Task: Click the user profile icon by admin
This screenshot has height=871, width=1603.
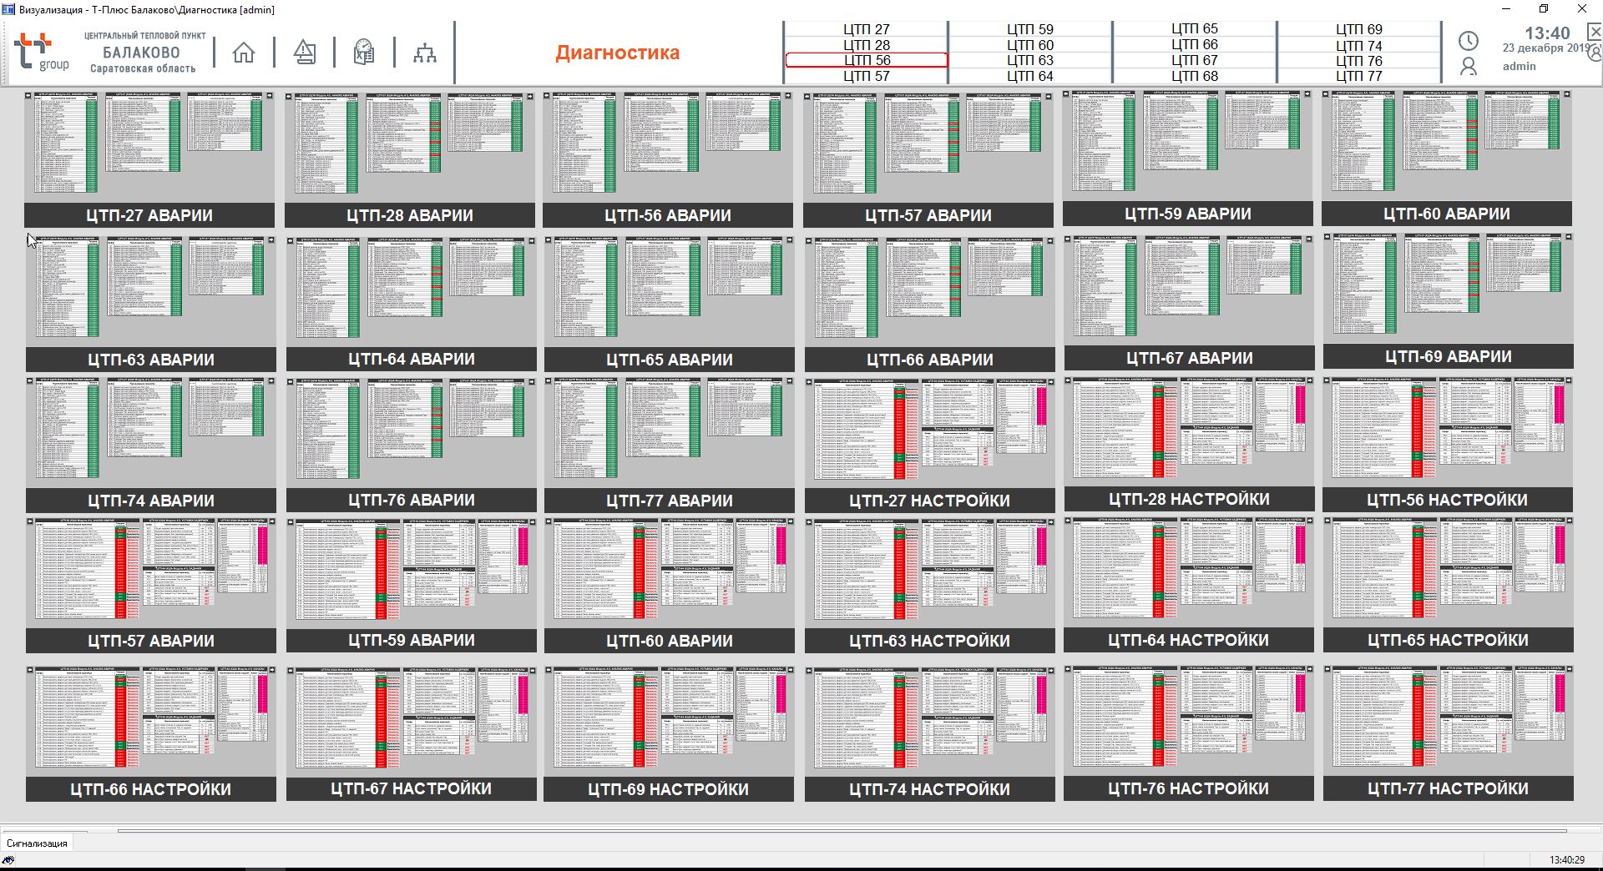Action: click(x=1468, y=67)
